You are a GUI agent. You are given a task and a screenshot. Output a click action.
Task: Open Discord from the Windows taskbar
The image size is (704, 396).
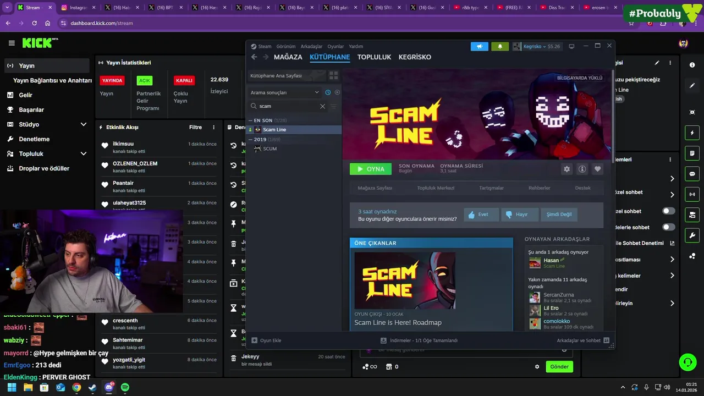coord(109,387)
